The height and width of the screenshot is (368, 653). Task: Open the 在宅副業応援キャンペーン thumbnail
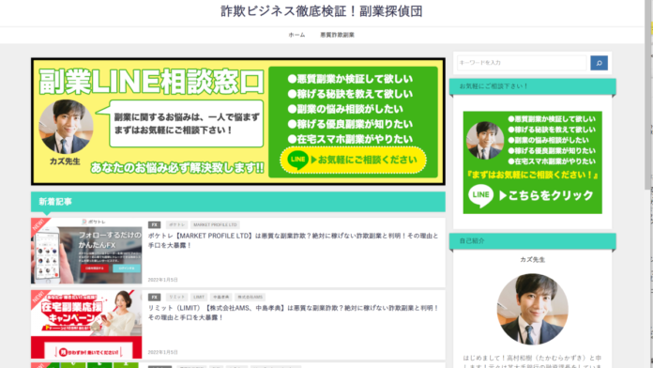(86, 324)
